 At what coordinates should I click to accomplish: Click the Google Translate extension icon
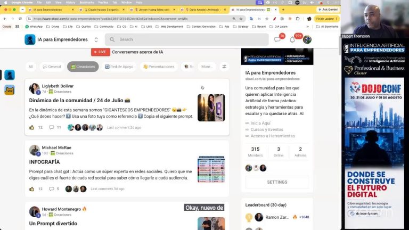click(x=251, y=19)
